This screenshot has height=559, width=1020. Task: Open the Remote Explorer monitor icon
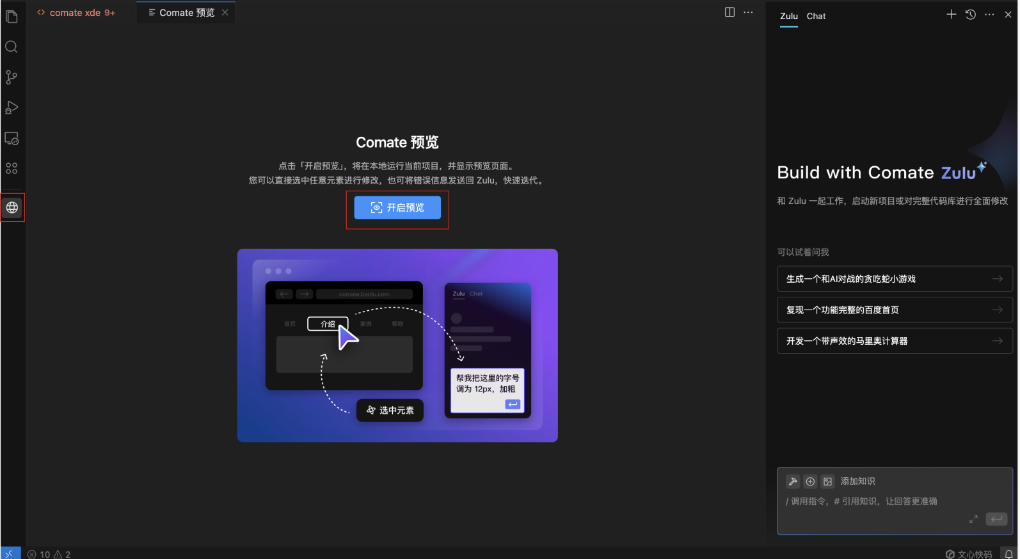pyautogui.click(x=12, y=138)
